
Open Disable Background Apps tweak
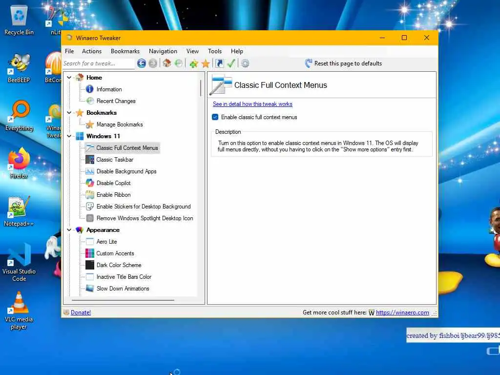126,171
